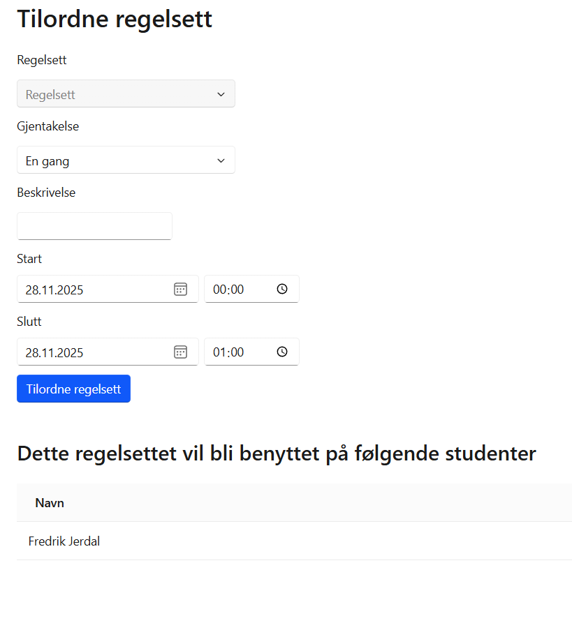The image size is (572, 623).
Task: Open the clock picker for Slutt time
Action: click(x=282, y=352)
